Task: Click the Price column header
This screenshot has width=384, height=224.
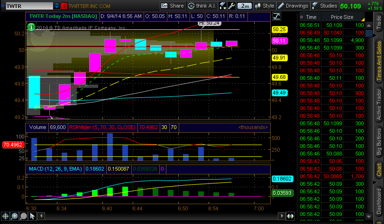Action: [x=336, y=17]
